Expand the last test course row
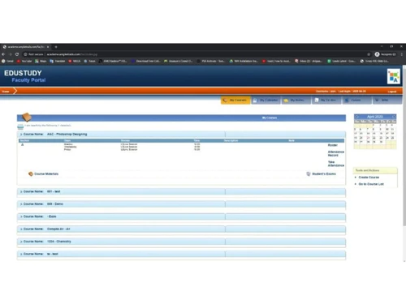This screenshot has width=406, height=304. pos(21,254)
